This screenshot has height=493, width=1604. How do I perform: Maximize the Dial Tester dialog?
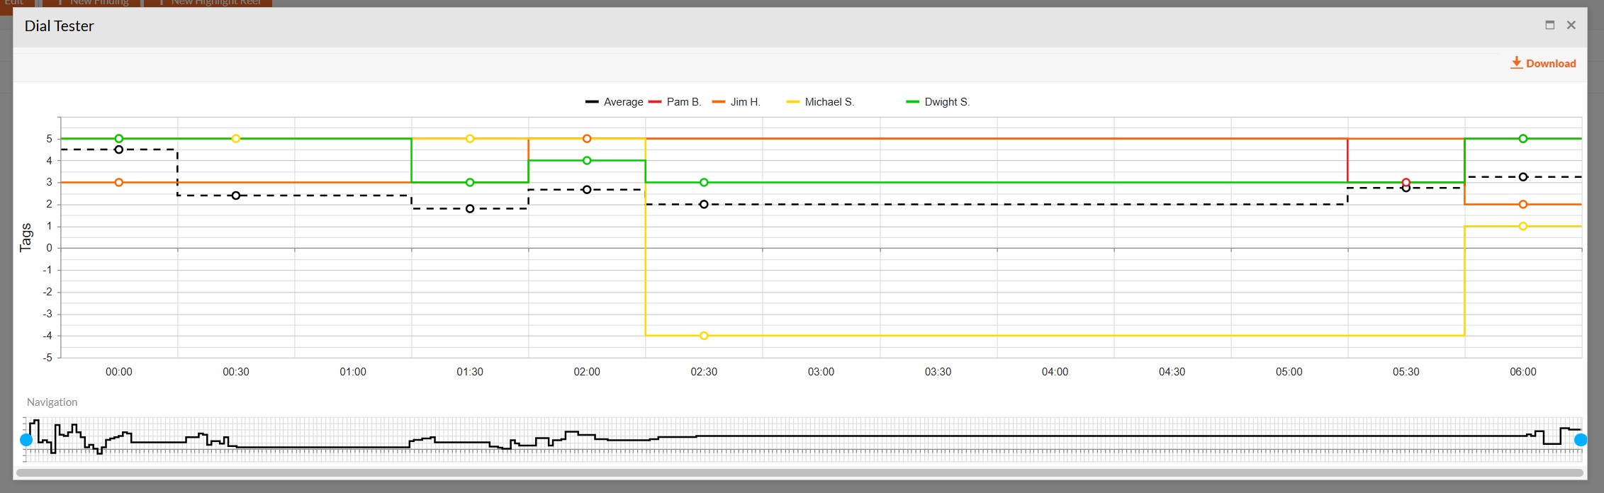click(1550, 25)
